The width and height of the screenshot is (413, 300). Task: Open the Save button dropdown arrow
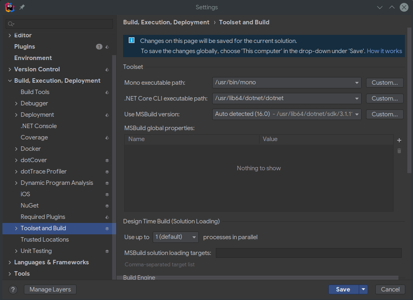click(363, 289)
